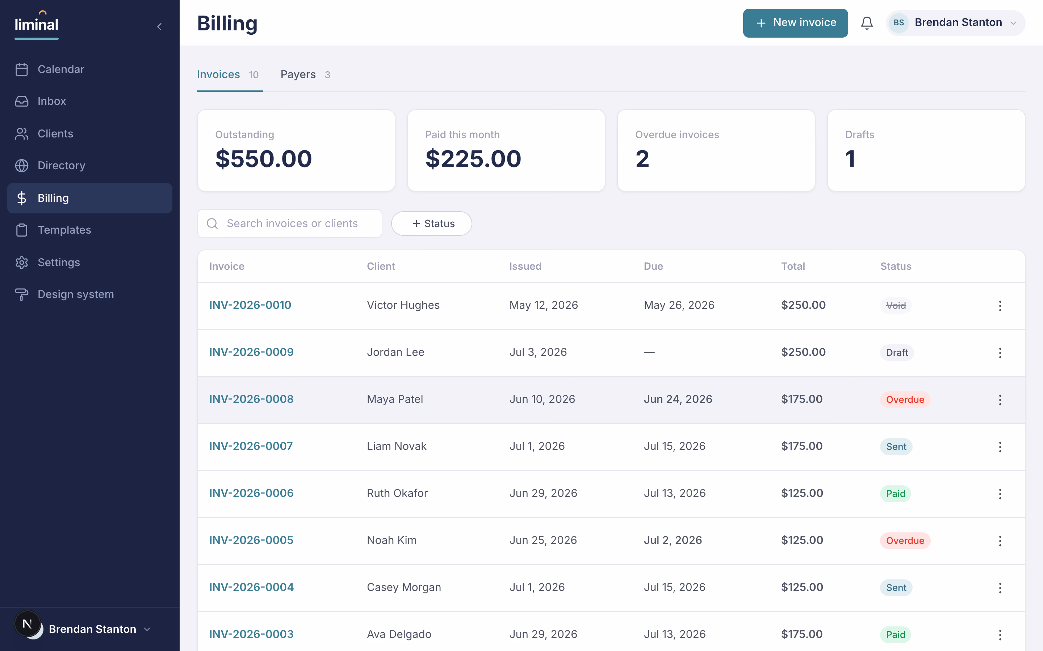Click the calendar icon in sidebar
Screen dimensions: 1043x651
coord(22,69)
